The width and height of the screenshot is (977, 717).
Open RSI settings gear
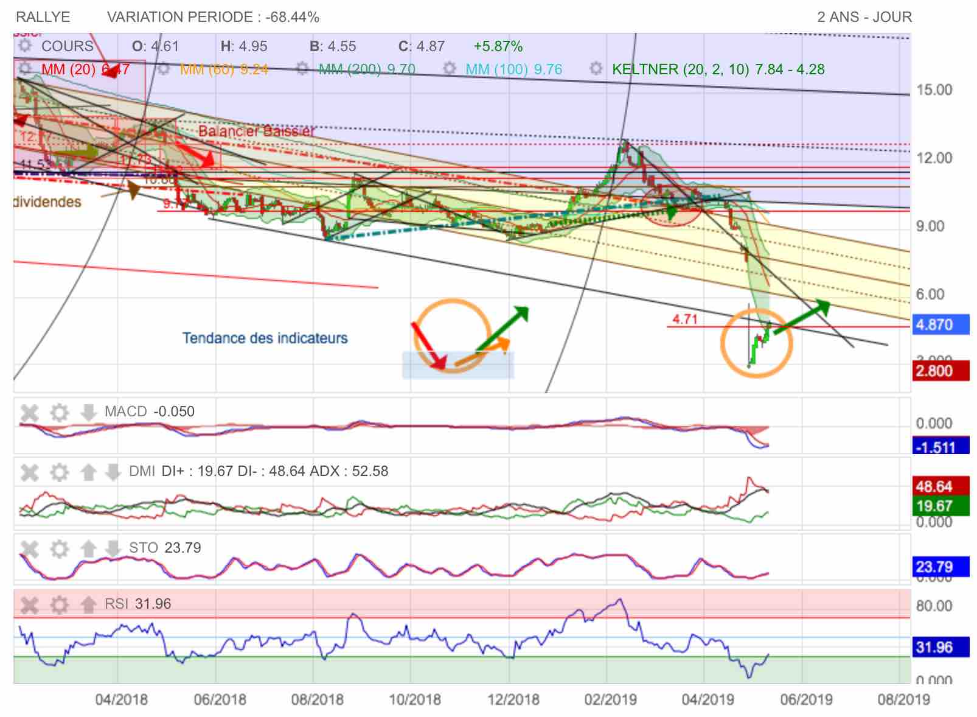59,604
